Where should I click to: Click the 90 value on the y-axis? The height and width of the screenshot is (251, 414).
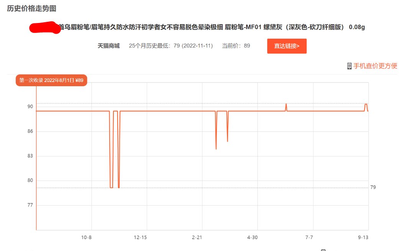pos(30,107)
